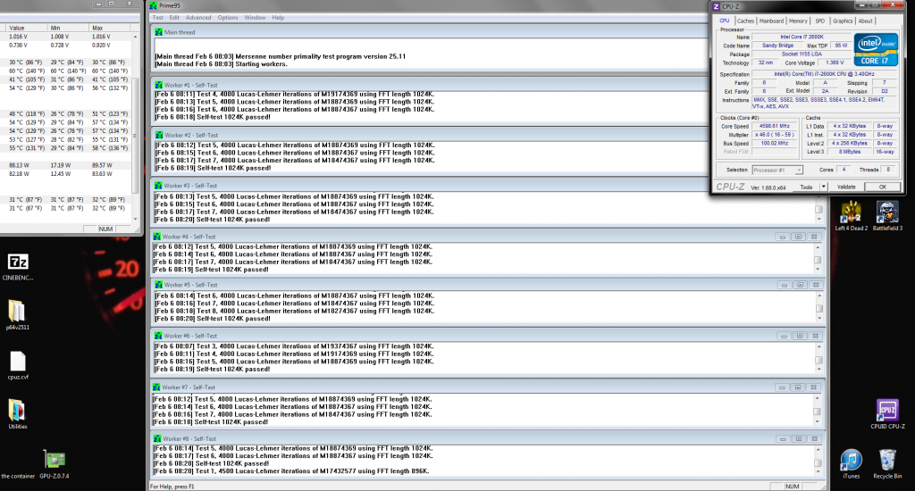Open the Test menu in Prime95
This screenshot has width=915, height=491.
(x=157, y=18)
